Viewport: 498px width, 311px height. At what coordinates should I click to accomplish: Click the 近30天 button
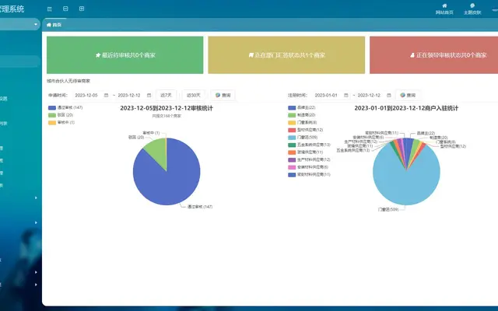click(194, 95)
